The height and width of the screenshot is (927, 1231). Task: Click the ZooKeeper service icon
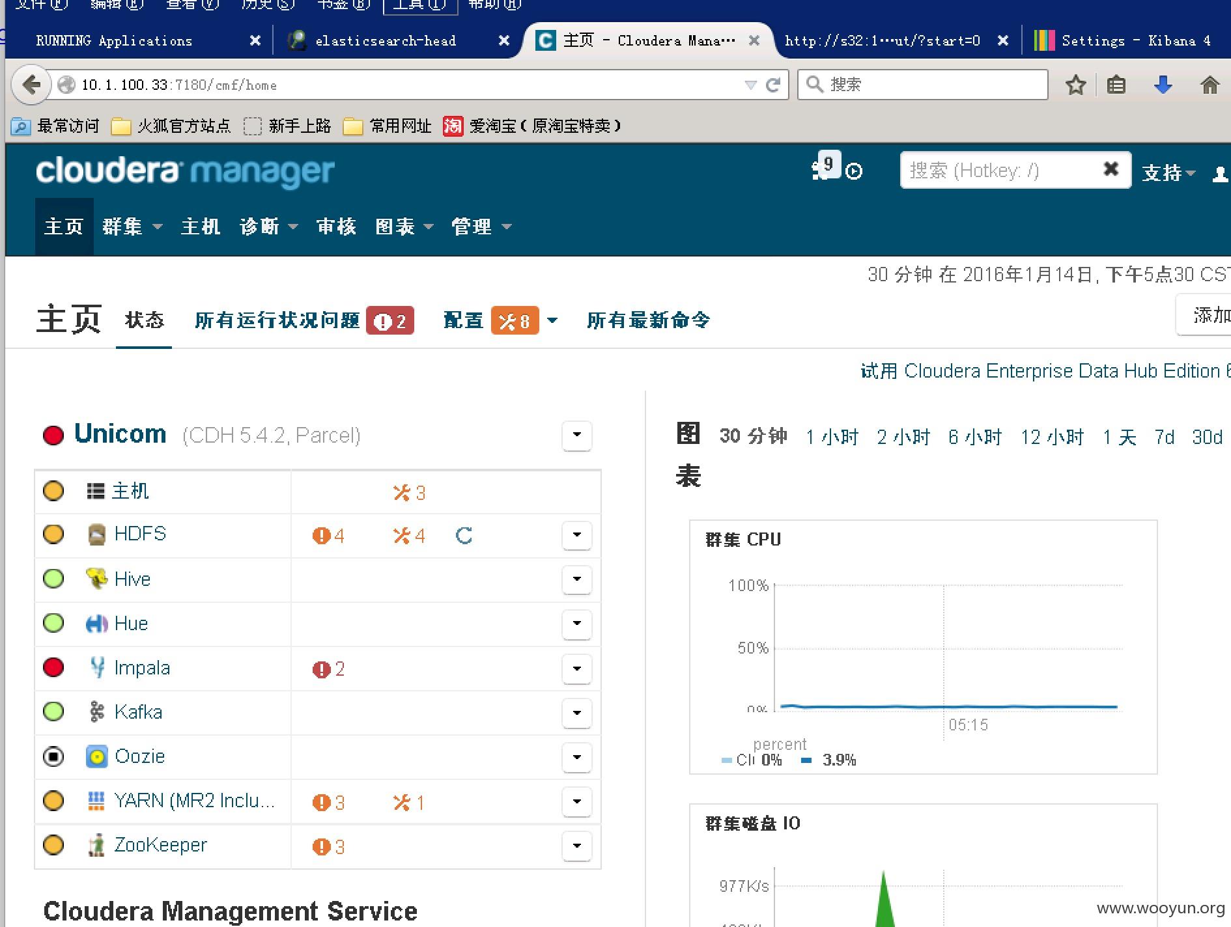pos(96,845)
